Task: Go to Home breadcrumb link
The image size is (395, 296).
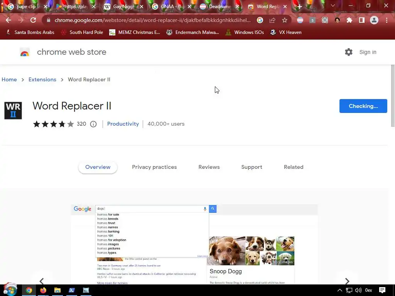Action: [x=9, y=79]
